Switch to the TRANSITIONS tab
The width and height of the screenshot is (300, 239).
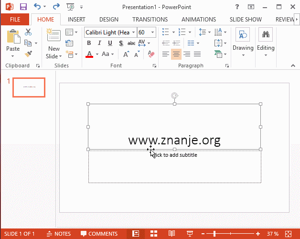tap(150, 20)
